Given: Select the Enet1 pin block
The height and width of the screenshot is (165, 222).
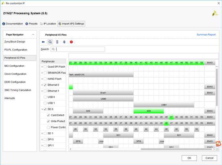Looking at the screenshot, I should tap(103, 93).
